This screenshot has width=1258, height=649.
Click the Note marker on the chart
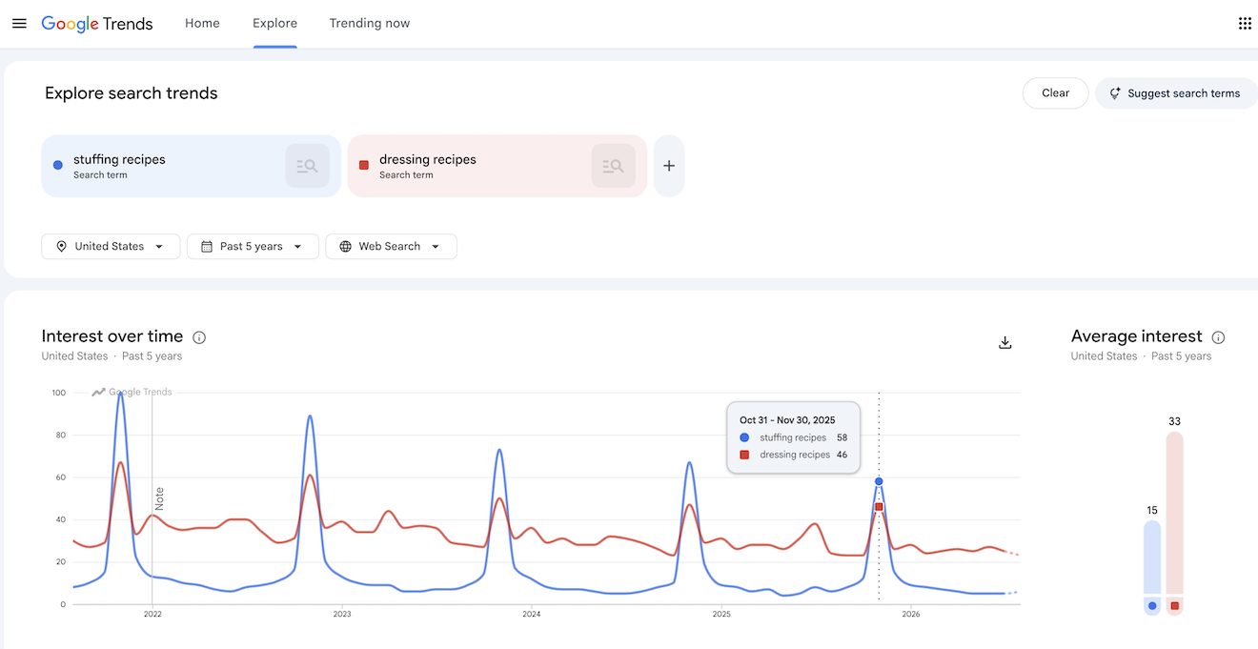[159, 498]
